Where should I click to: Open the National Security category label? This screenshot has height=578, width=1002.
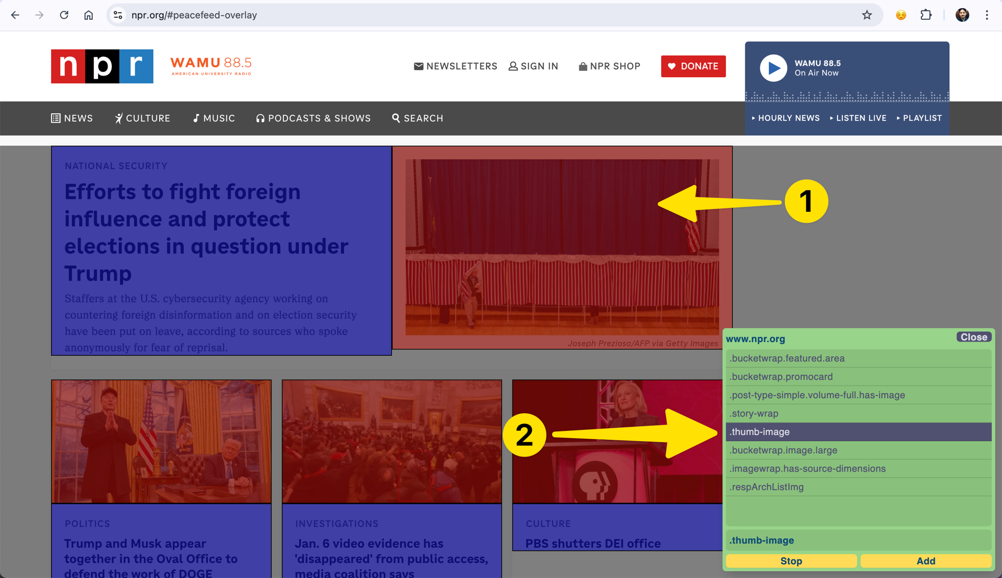116,166
